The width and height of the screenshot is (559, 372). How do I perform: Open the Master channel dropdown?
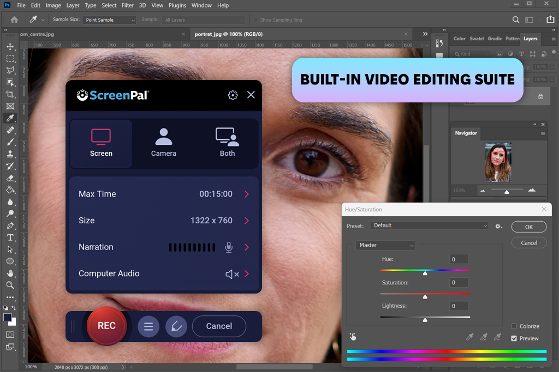[x=385, y=245]
